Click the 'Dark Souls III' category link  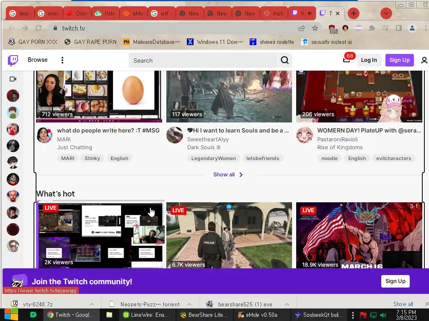(x=204, y=148)
